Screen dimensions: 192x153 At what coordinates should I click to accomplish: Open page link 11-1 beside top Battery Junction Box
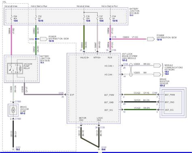click(x=131, y=15)
